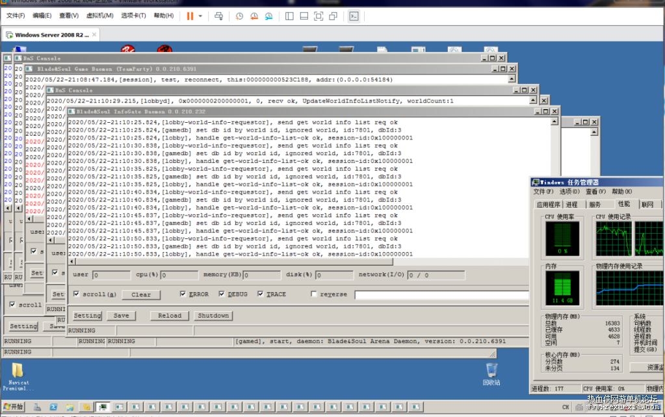Disable TRACE log level checkbox
Viewport: 665px width, 417px height.
[261, 294]
